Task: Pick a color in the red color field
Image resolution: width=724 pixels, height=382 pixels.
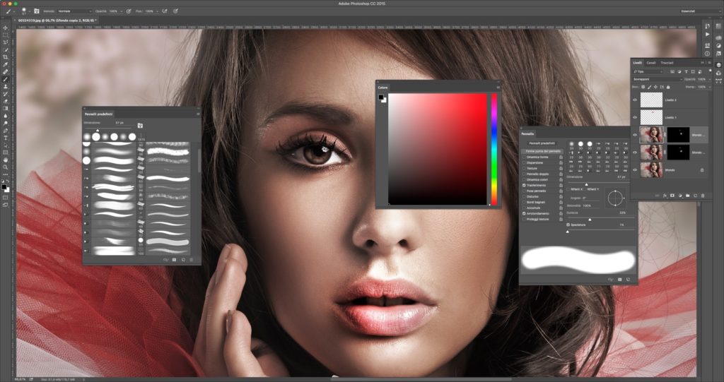Action: pos(437,149)
